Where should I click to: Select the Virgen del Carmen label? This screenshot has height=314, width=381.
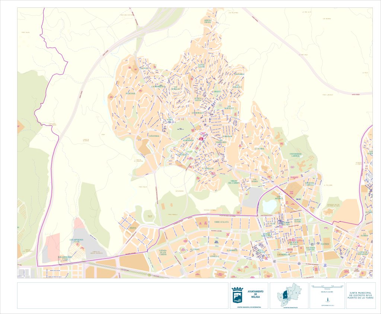click(235, 182)
